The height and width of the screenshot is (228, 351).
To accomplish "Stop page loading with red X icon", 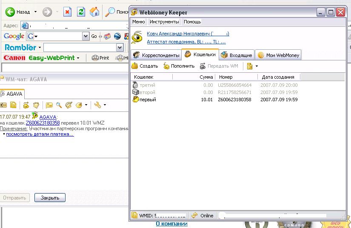I will coord(67,12).
